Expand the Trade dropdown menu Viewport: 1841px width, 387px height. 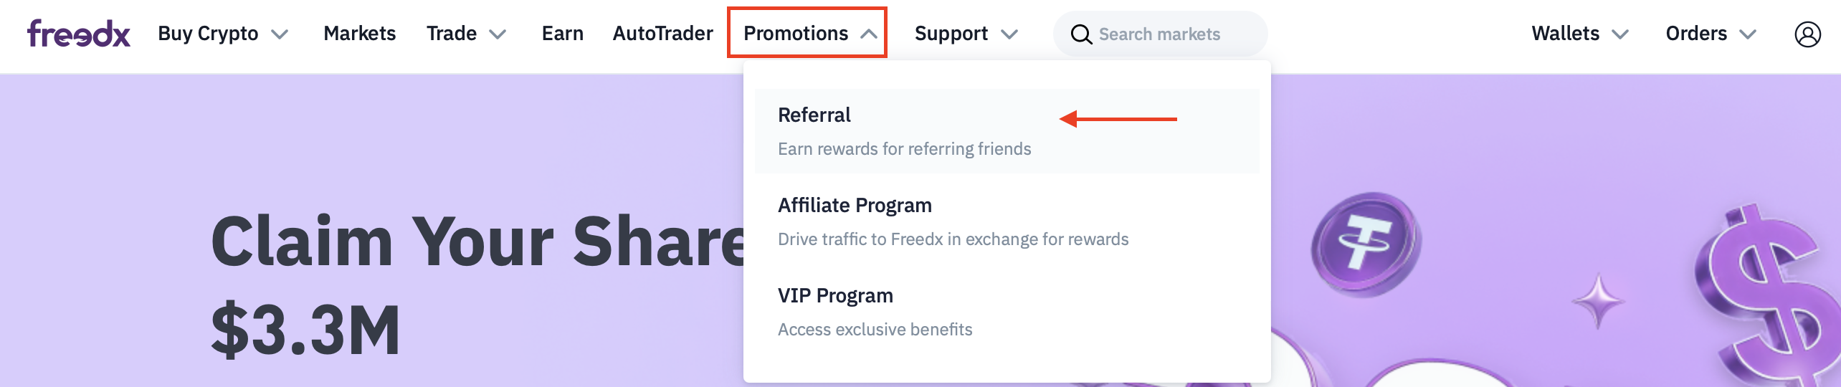pos(466,34)
